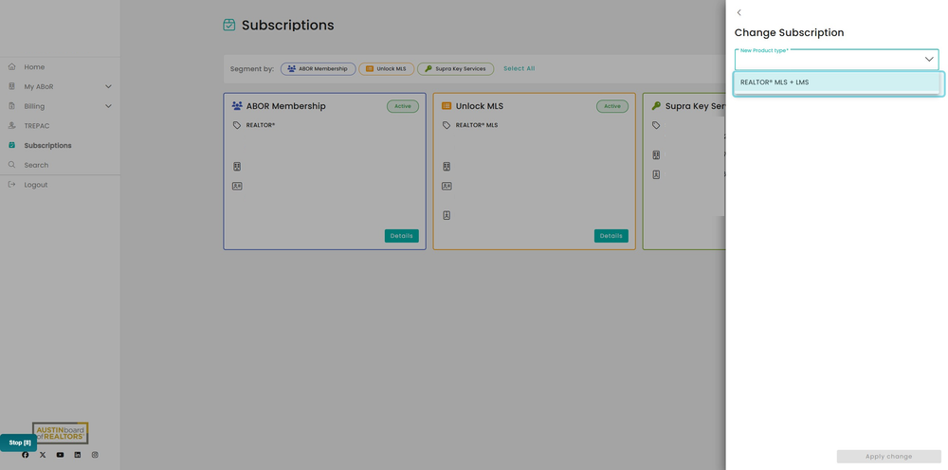This screenshot has width=948, height=470.
Task: Click the Select All link
Action: tap(520, 68)
